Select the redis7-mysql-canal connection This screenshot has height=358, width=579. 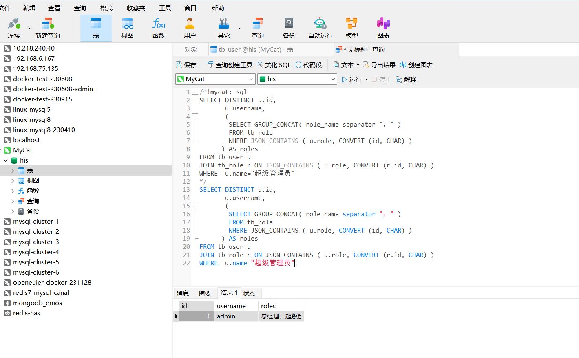(41, 293)
